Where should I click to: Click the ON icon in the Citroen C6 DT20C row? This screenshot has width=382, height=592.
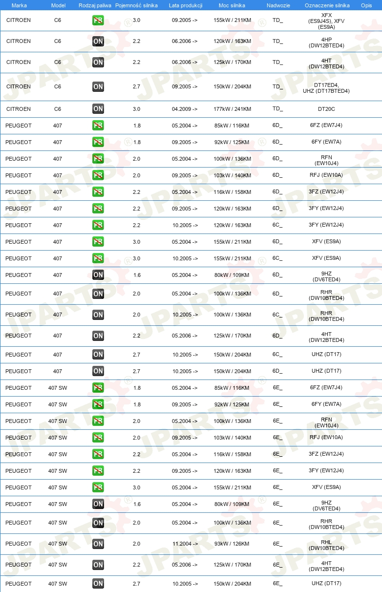[x=98, y=109]
